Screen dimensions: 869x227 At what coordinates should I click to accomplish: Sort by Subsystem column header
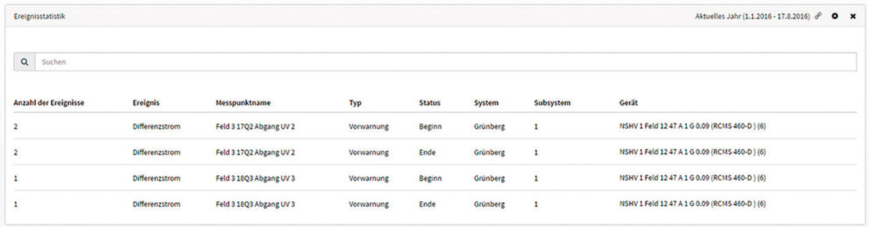(x=552, y=103)
